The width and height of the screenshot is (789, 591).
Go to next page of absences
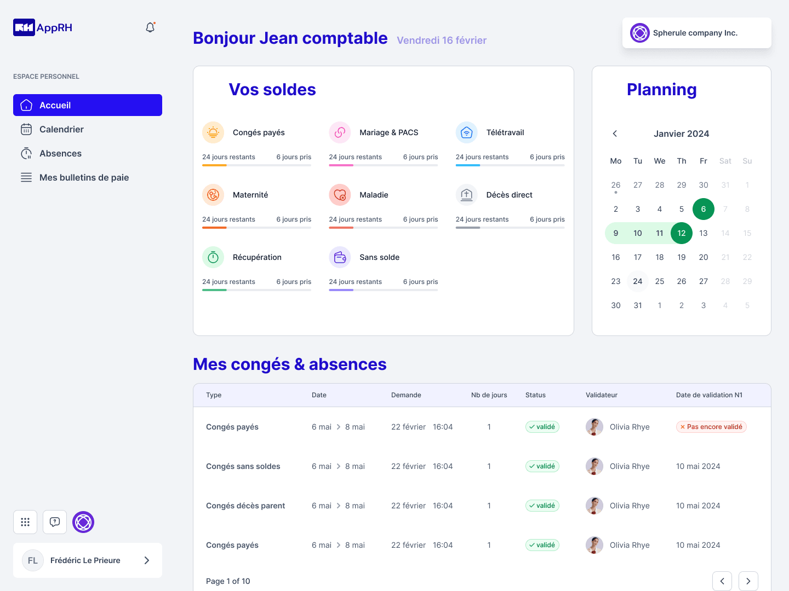click(748, 581)
